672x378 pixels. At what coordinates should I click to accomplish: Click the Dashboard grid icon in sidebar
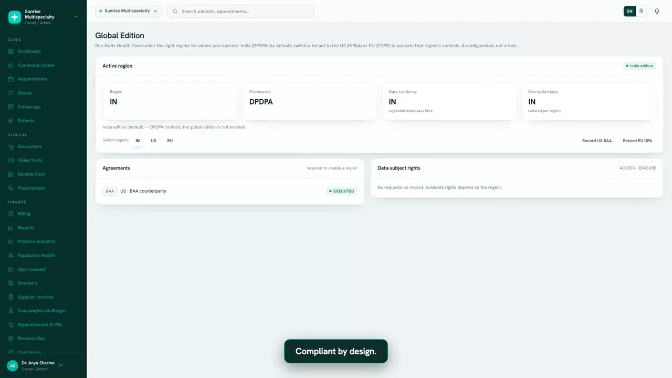pos(11,51)
